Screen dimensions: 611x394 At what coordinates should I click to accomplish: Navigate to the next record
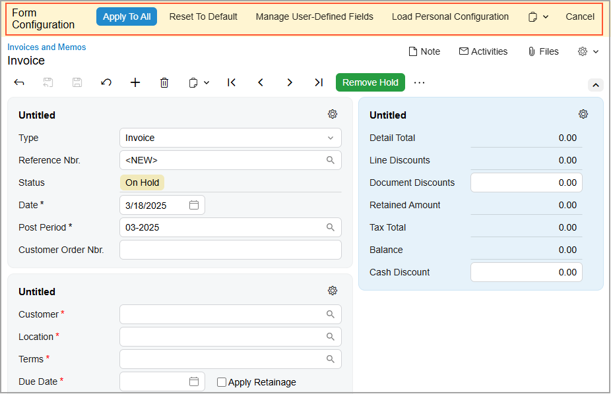point(290,82)
